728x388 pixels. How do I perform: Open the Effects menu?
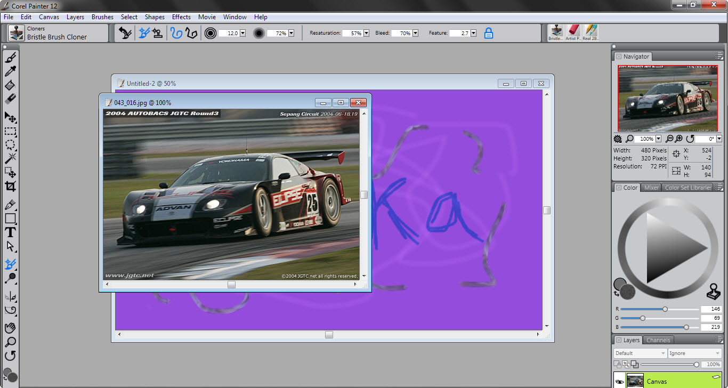pyautogui.click(x=181, y=17)
